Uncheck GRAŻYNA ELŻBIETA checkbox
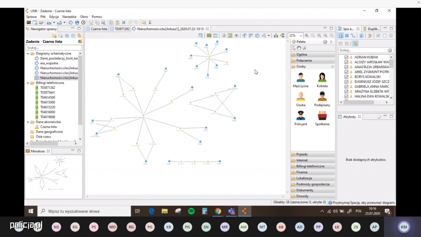421x237 pixels. click(x=346, y=92)
